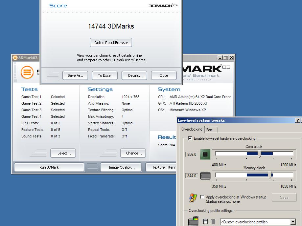Screen dimensions: 302x226
Task: Click the orange 3DMark03 logo icon
Action: 27,72
